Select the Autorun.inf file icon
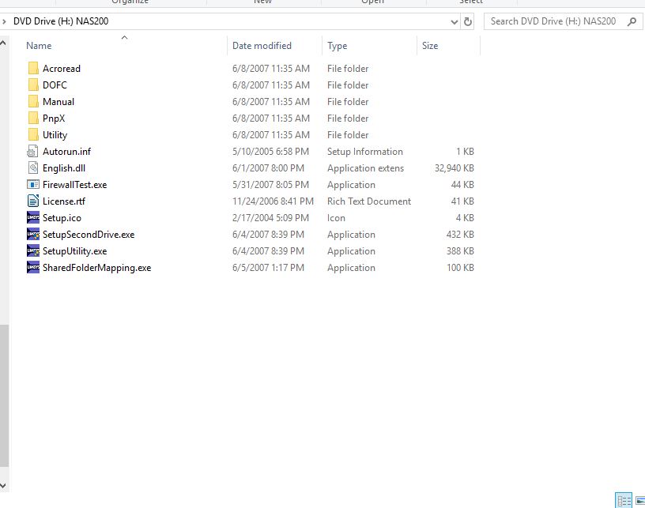The width and height of the screenshot is (645, 508). click(x=32, y=152)
